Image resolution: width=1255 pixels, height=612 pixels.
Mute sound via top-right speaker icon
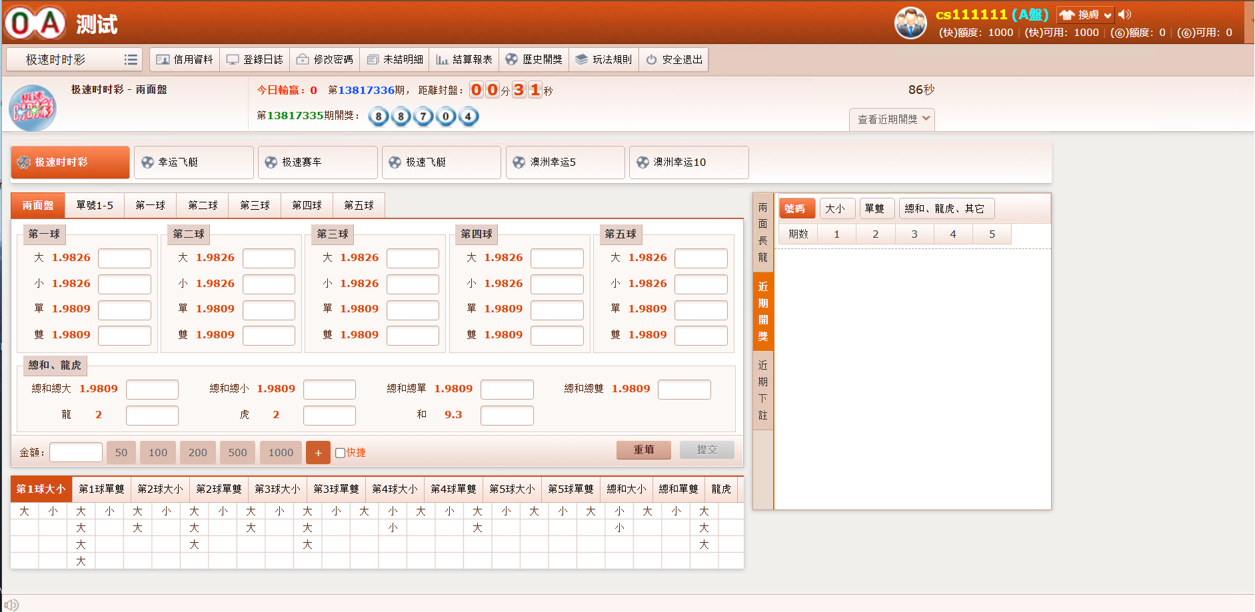tap(1125, 15)
